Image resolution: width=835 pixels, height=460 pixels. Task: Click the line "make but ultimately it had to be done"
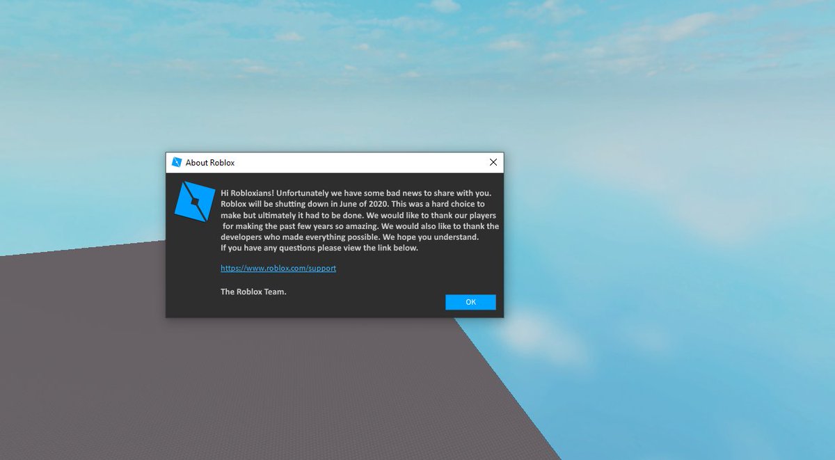[358, 215]
